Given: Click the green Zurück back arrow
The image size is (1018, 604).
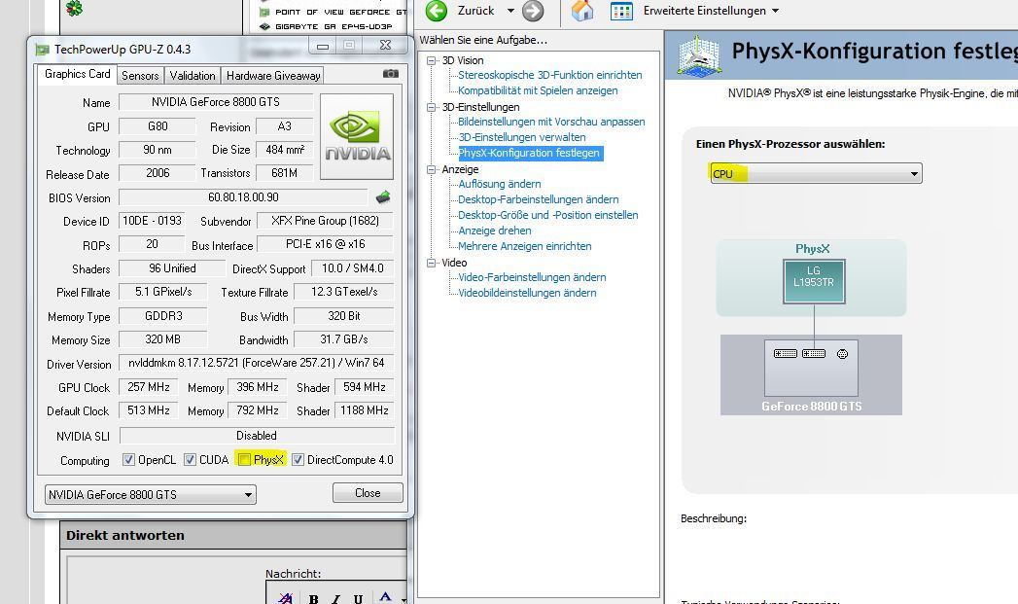Looking at the screenshot, I should 437,11.
